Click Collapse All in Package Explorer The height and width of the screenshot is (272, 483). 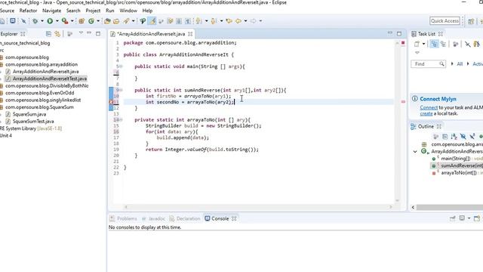click(48, 33)
